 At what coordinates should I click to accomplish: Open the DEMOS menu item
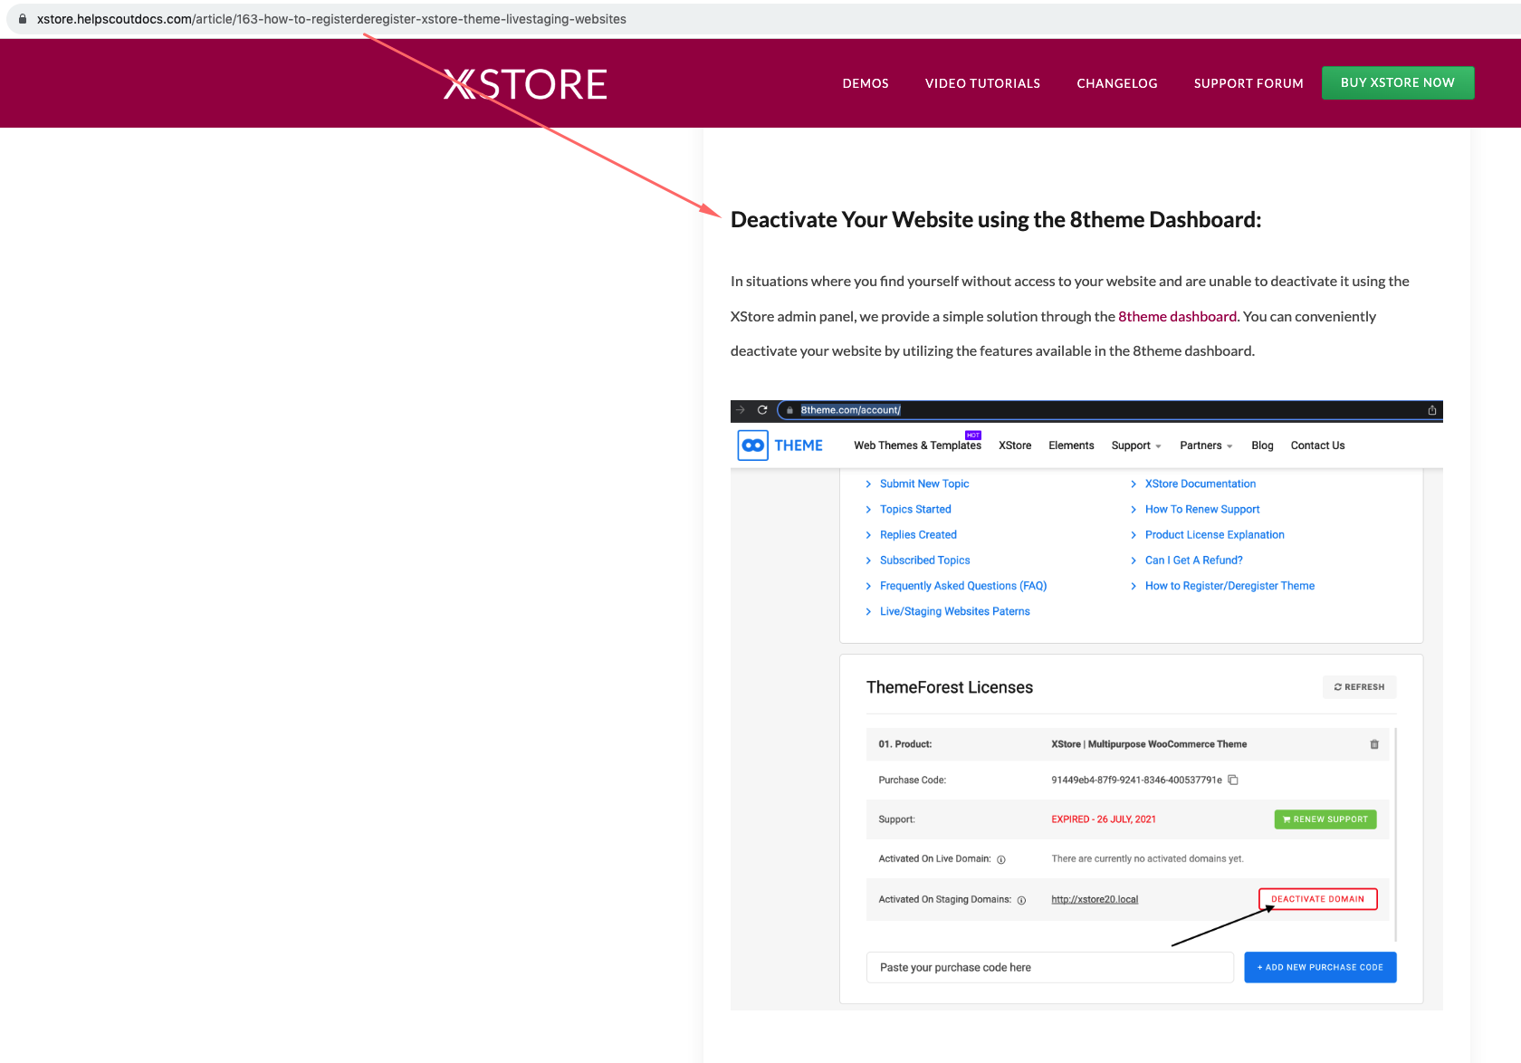pos(866,83)
